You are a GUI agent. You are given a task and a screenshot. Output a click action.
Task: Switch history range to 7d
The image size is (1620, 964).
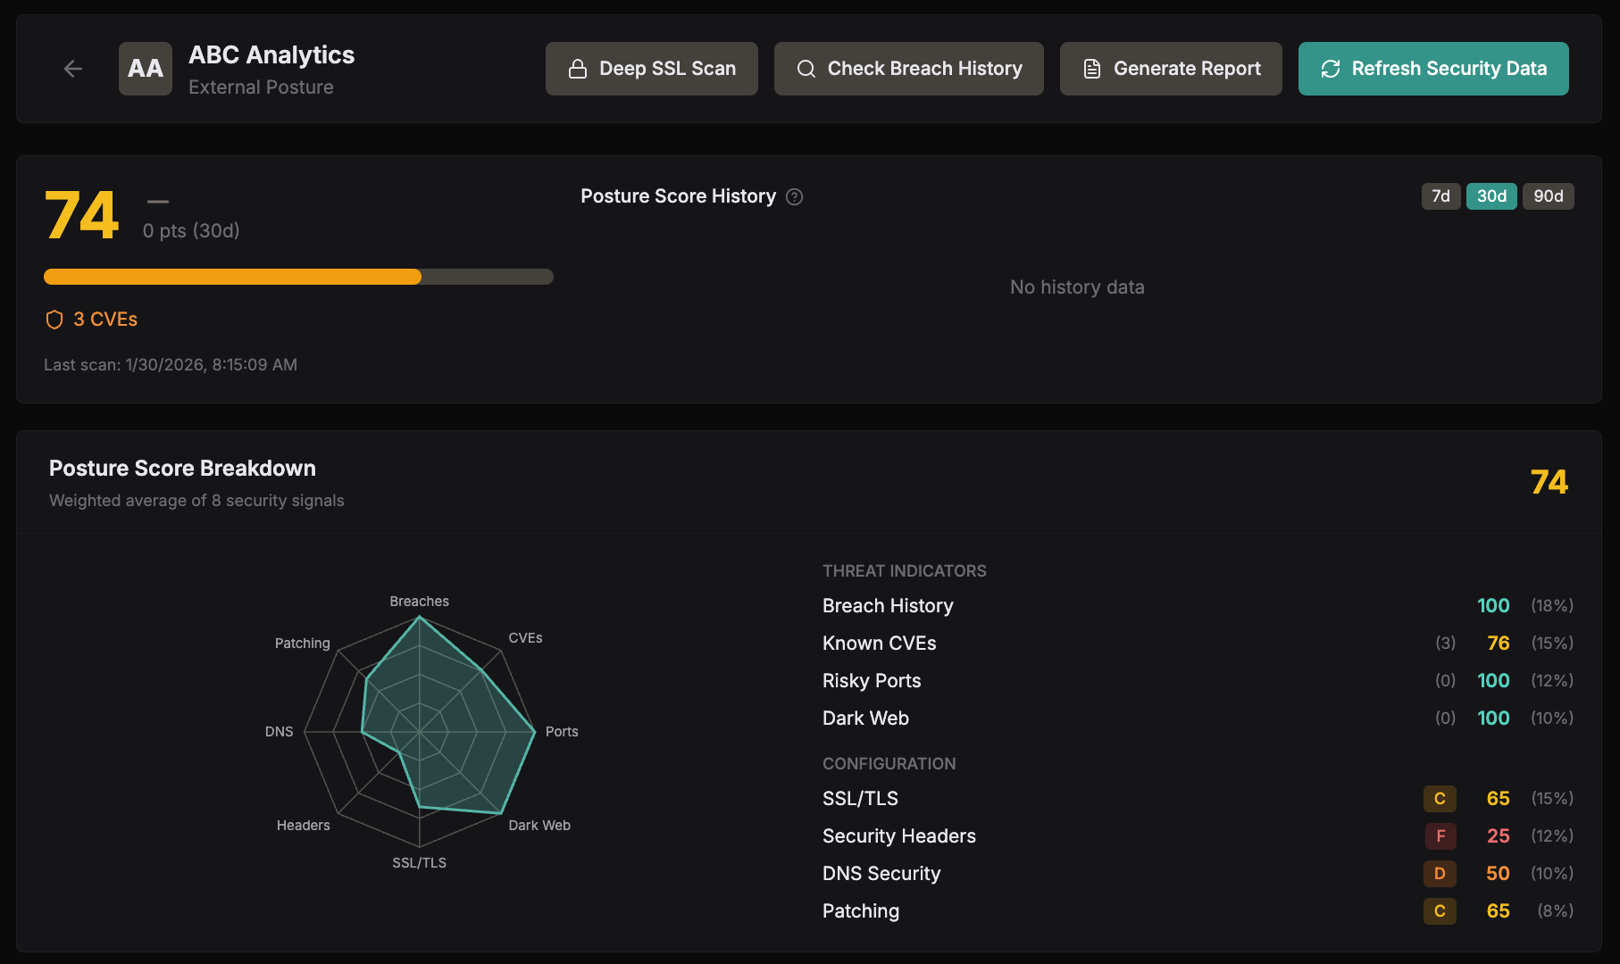pos(1440,196)
